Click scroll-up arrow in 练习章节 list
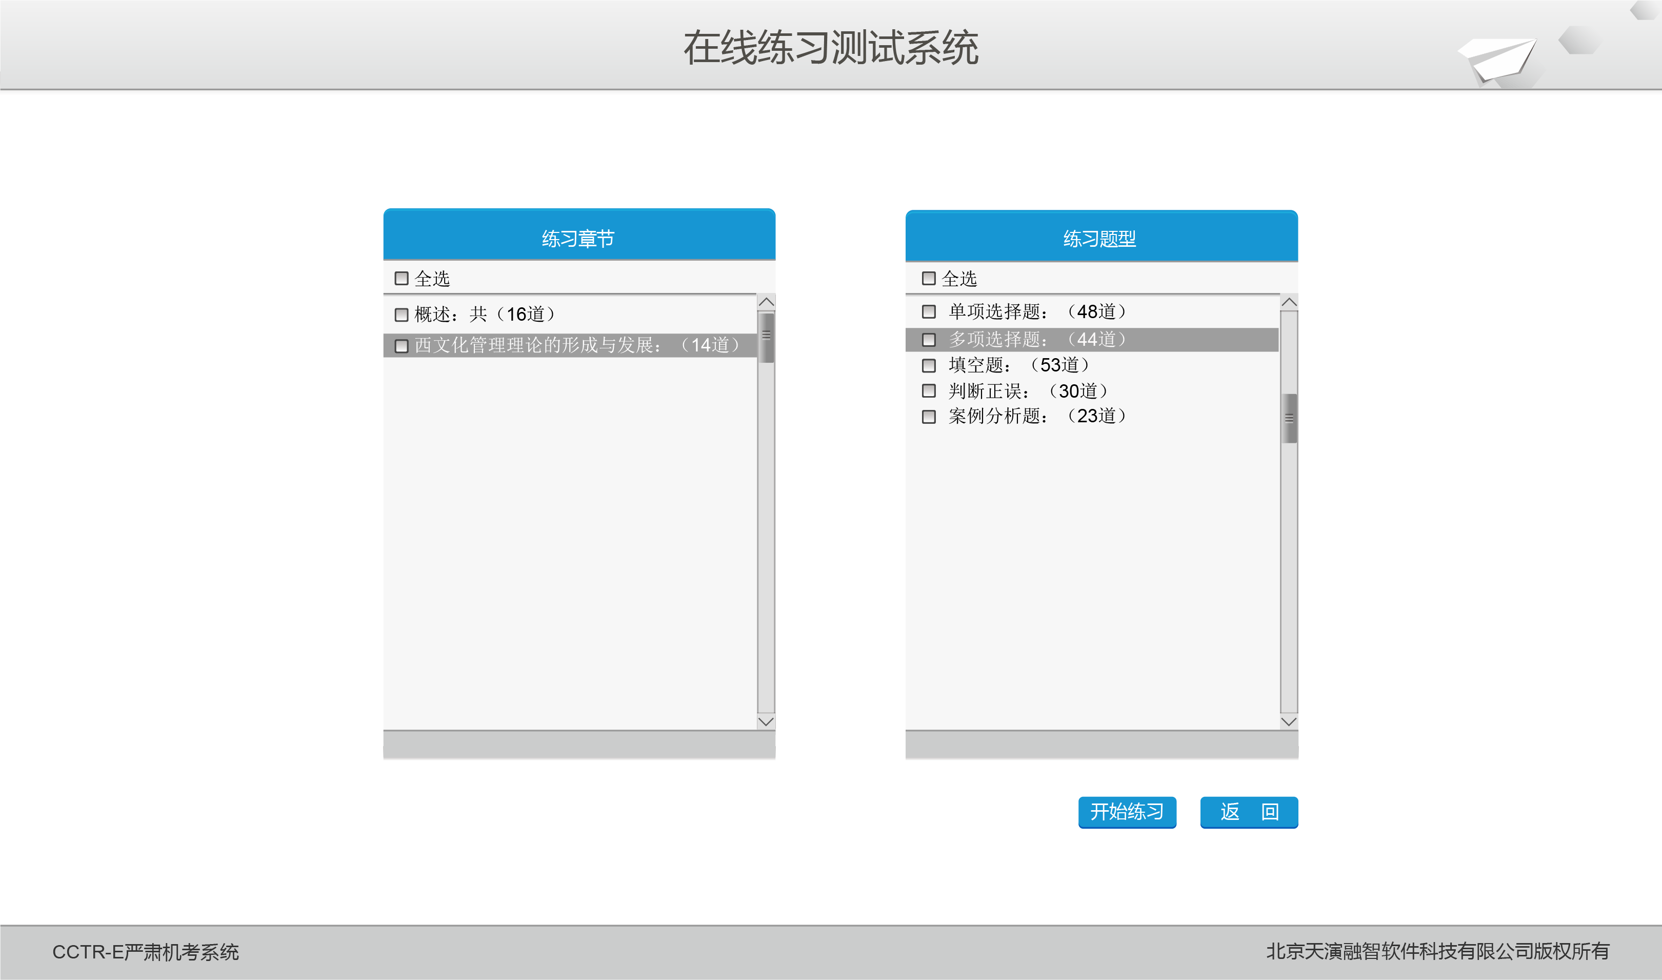 point(766,302)
